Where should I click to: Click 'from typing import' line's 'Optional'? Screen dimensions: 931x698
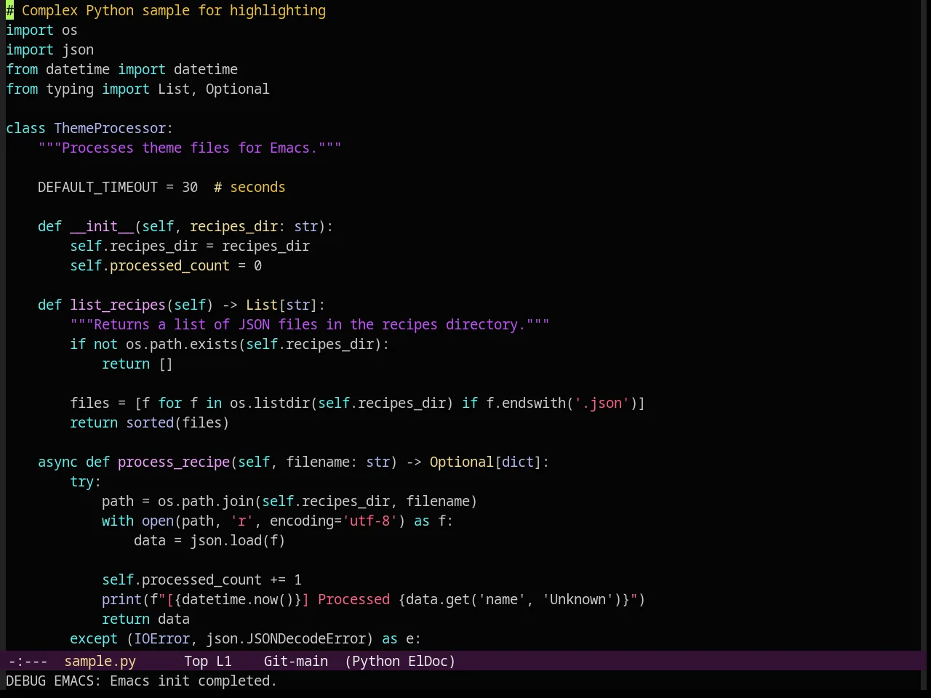click(237, 89)
